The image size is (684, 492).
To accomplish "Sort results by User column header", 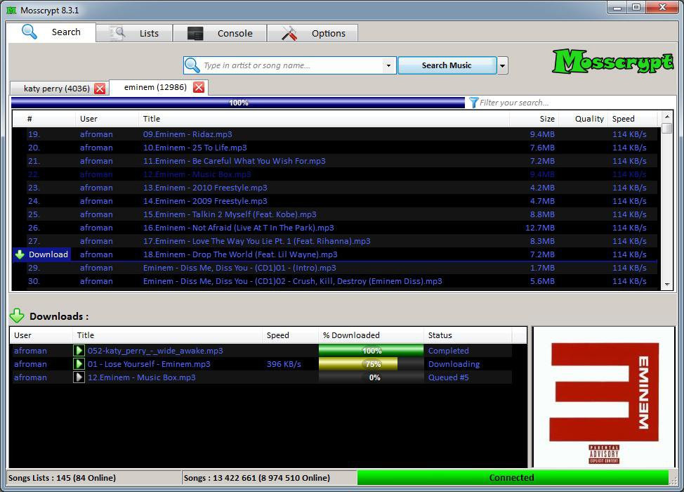I will tap(107, 119).
